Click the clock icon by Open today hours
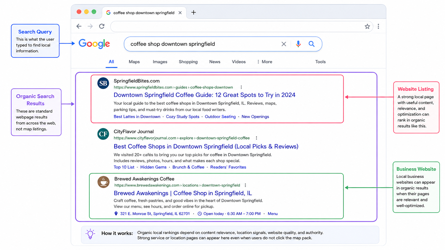The image size is (445, 250). tap(200, 214)
